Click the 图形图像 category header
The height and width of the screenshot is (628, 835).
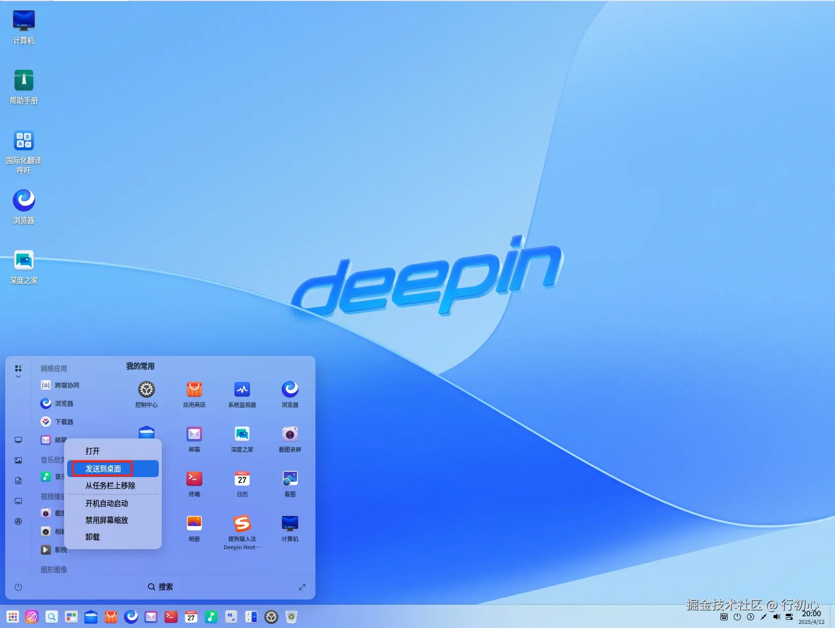tap(54, 570)
